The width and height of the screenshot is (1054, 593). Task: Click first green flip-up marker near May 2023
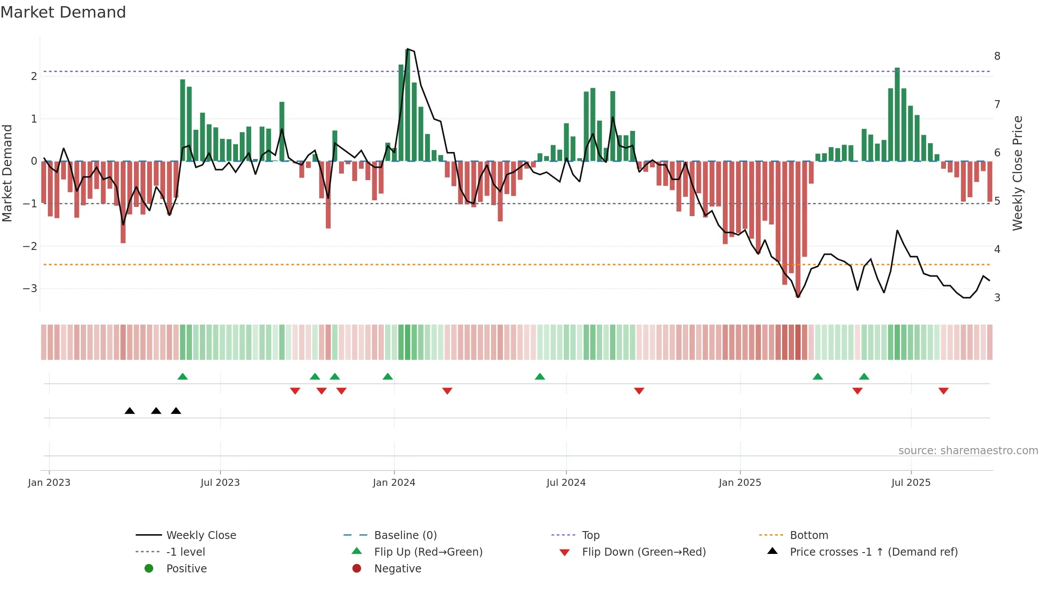click(x=183, y=376)
